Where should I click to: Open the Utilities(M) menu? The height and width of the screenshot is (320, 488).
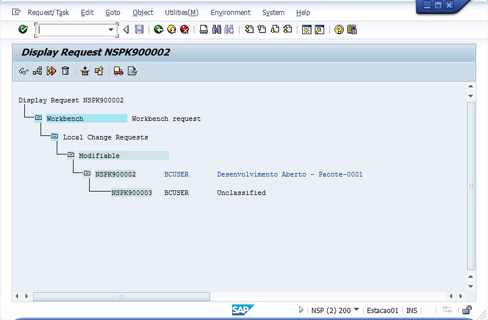(181, 12)
